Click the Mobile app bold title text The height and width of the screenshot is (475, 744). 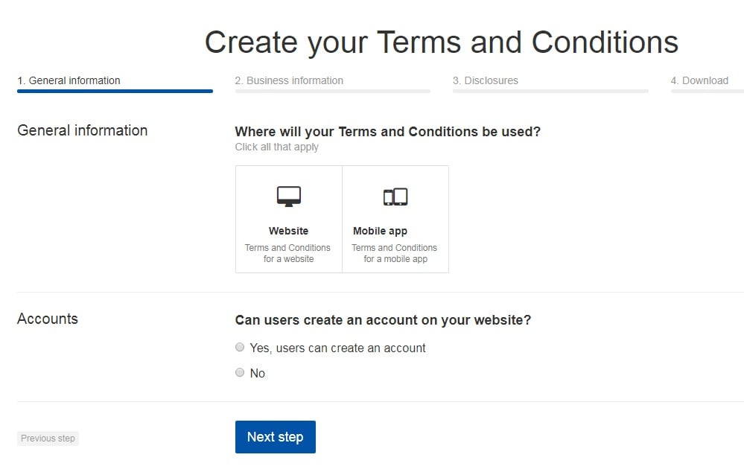[x=380, y=231]
